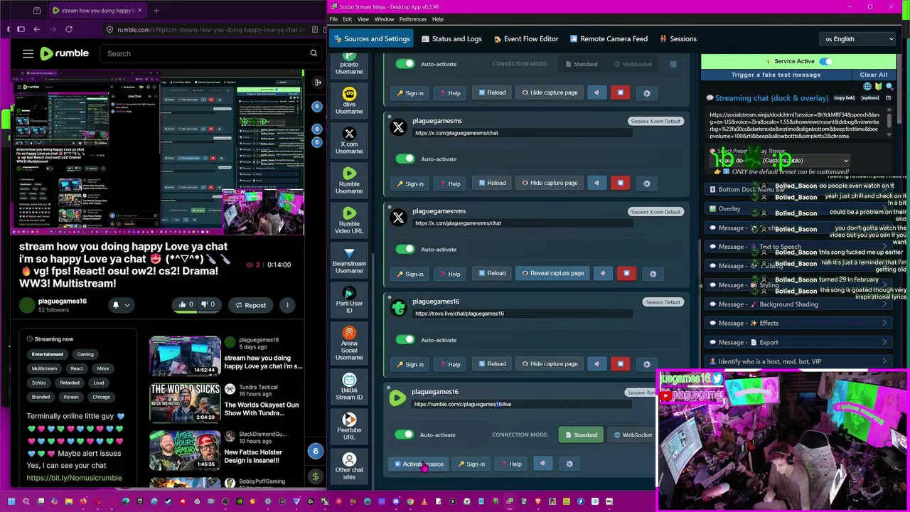
Task: Stop the trovo plaguegames16 source
Action: (620, 363)
